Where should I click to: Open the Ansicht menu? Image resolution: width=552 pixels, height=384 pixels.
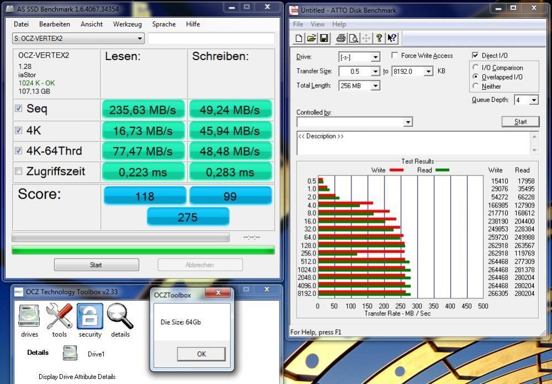pos(92,24)
